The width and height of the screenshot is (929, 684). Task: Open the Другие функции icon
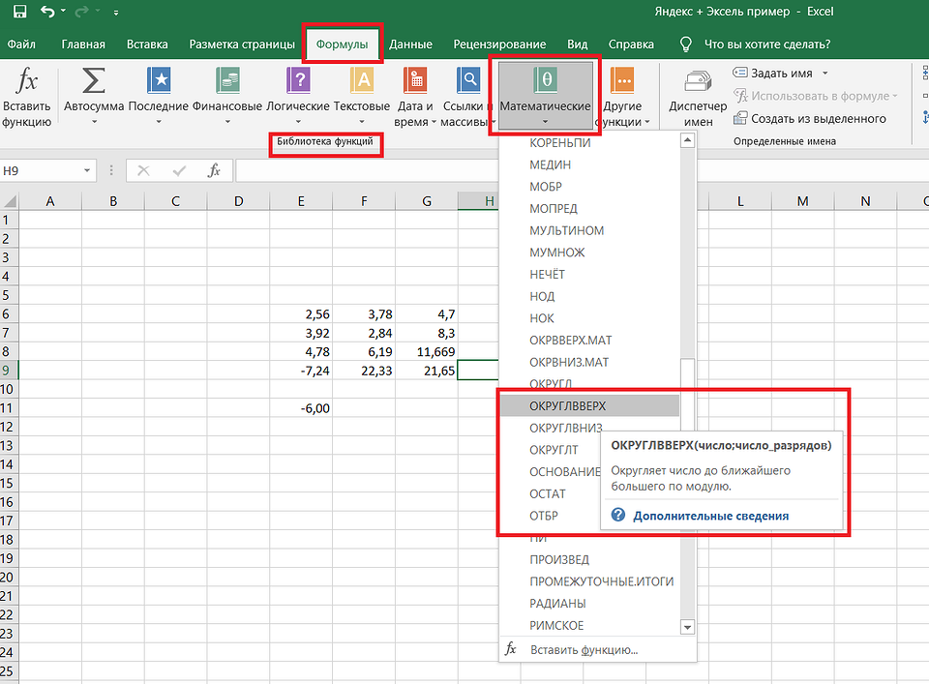[622, 80]
